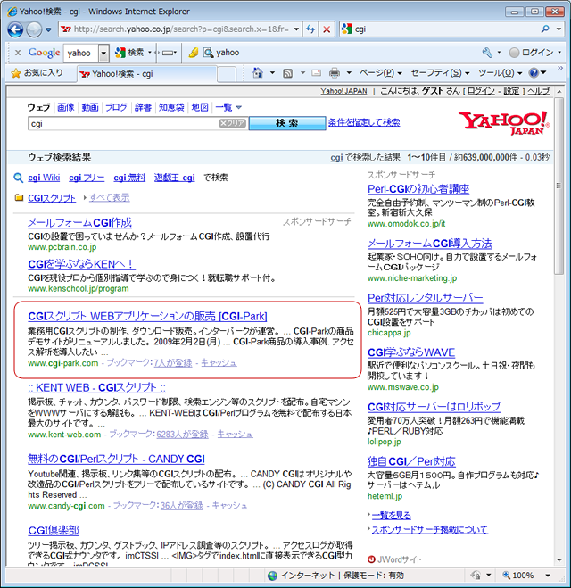Click the red Stop loading icon
Screen dimensions: 571x588
pos(327,29)
